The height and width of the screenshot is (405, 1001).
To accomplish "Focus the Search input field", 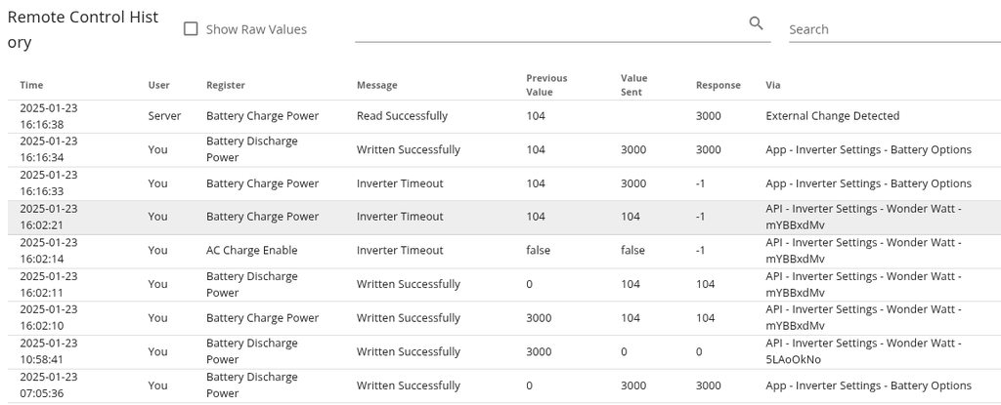I will coord(893,29).
